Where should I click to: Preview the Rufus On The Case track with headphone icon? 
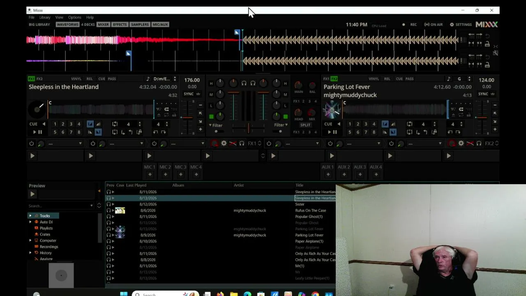pyautogui.click(x=109, y=210)
